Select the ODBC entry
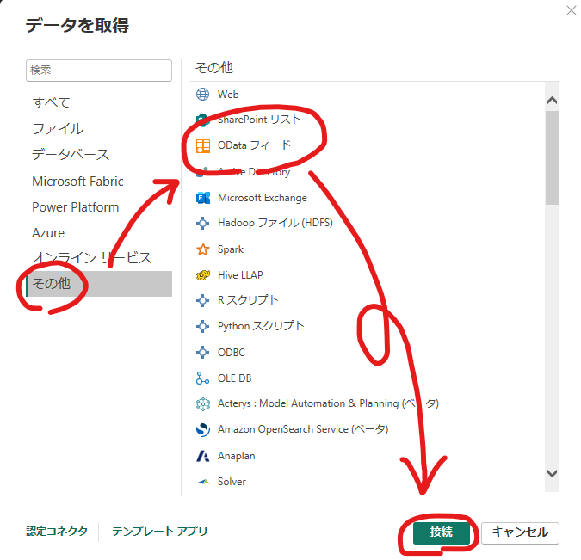 tap(232, 352)
